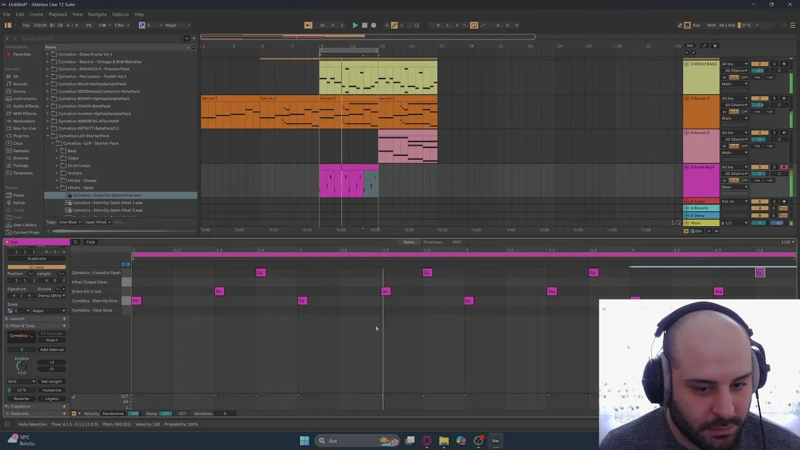
Task: Open Favorites collection in the browser
Action: click(x=21, y=54)
